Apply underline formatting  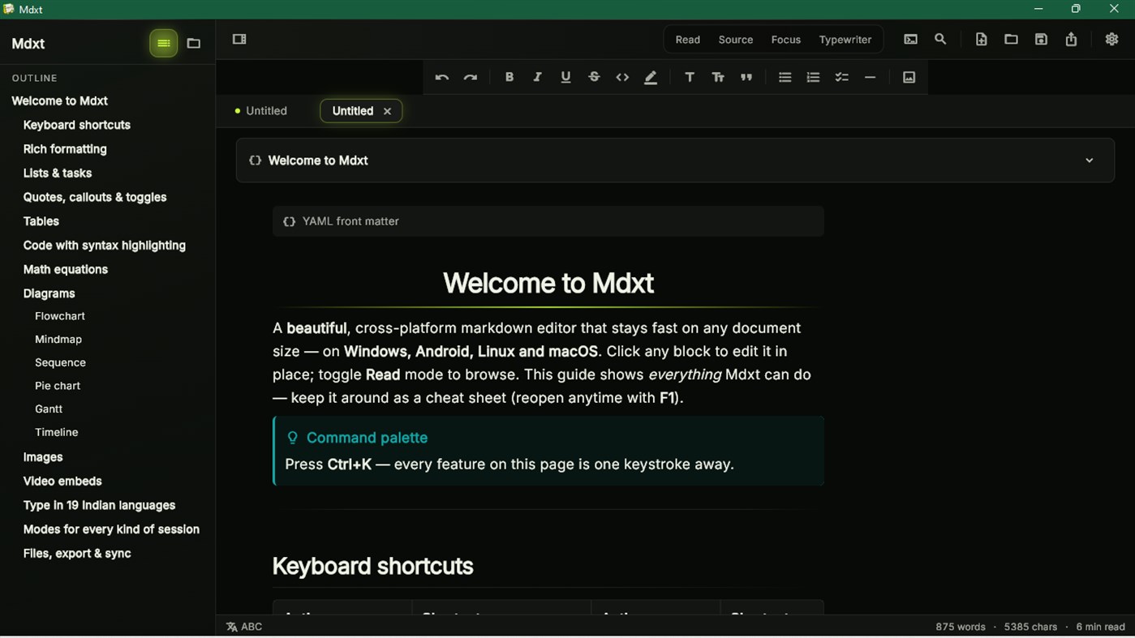565,78
